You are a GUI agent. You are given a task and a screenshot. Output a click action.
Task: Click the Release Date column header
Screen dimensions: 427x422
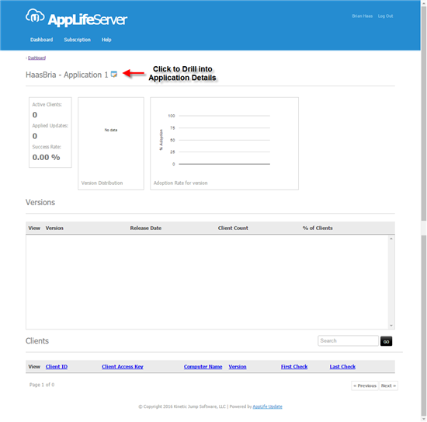[146, 228]
